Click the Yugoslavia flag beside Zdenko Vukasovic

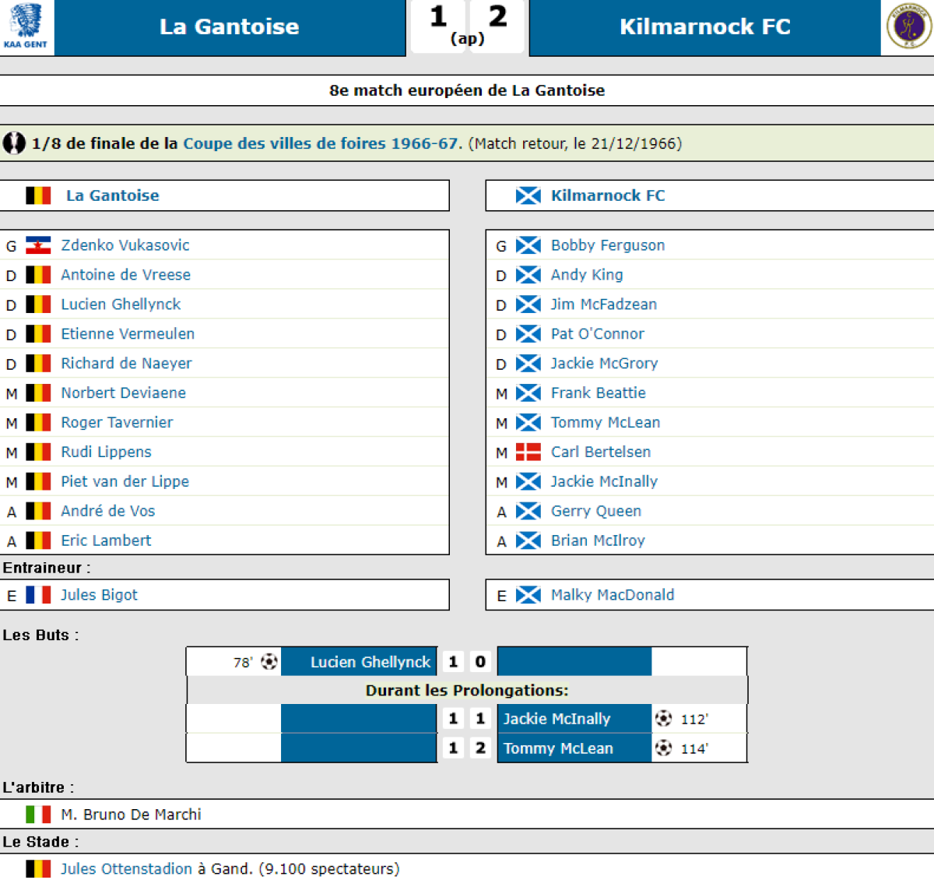[38, 245]
